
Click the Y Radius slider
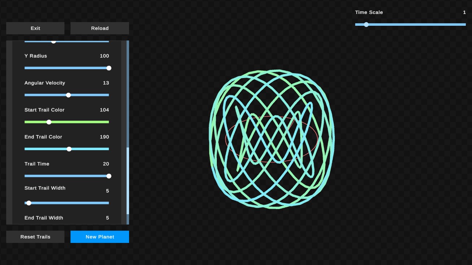tap(67, 68)
